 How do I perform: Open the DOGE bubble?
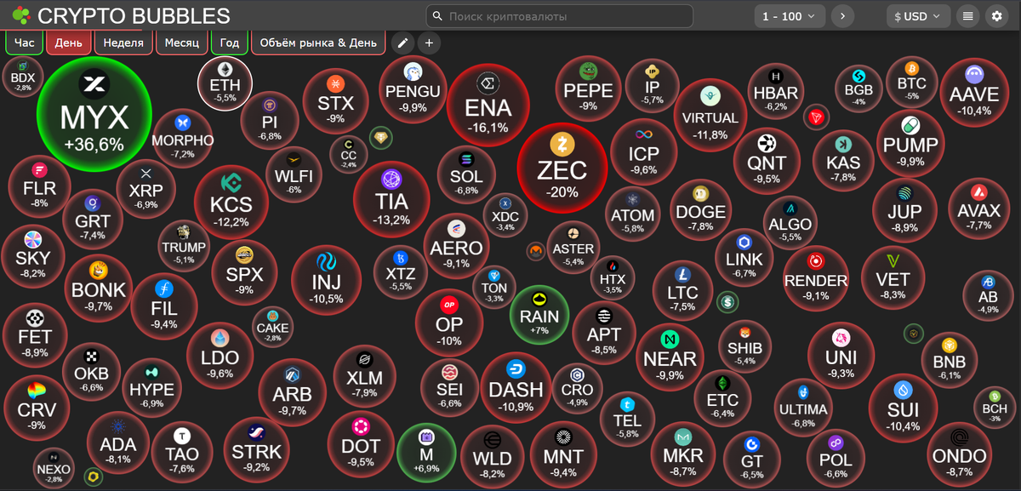[x=701, y=209]
